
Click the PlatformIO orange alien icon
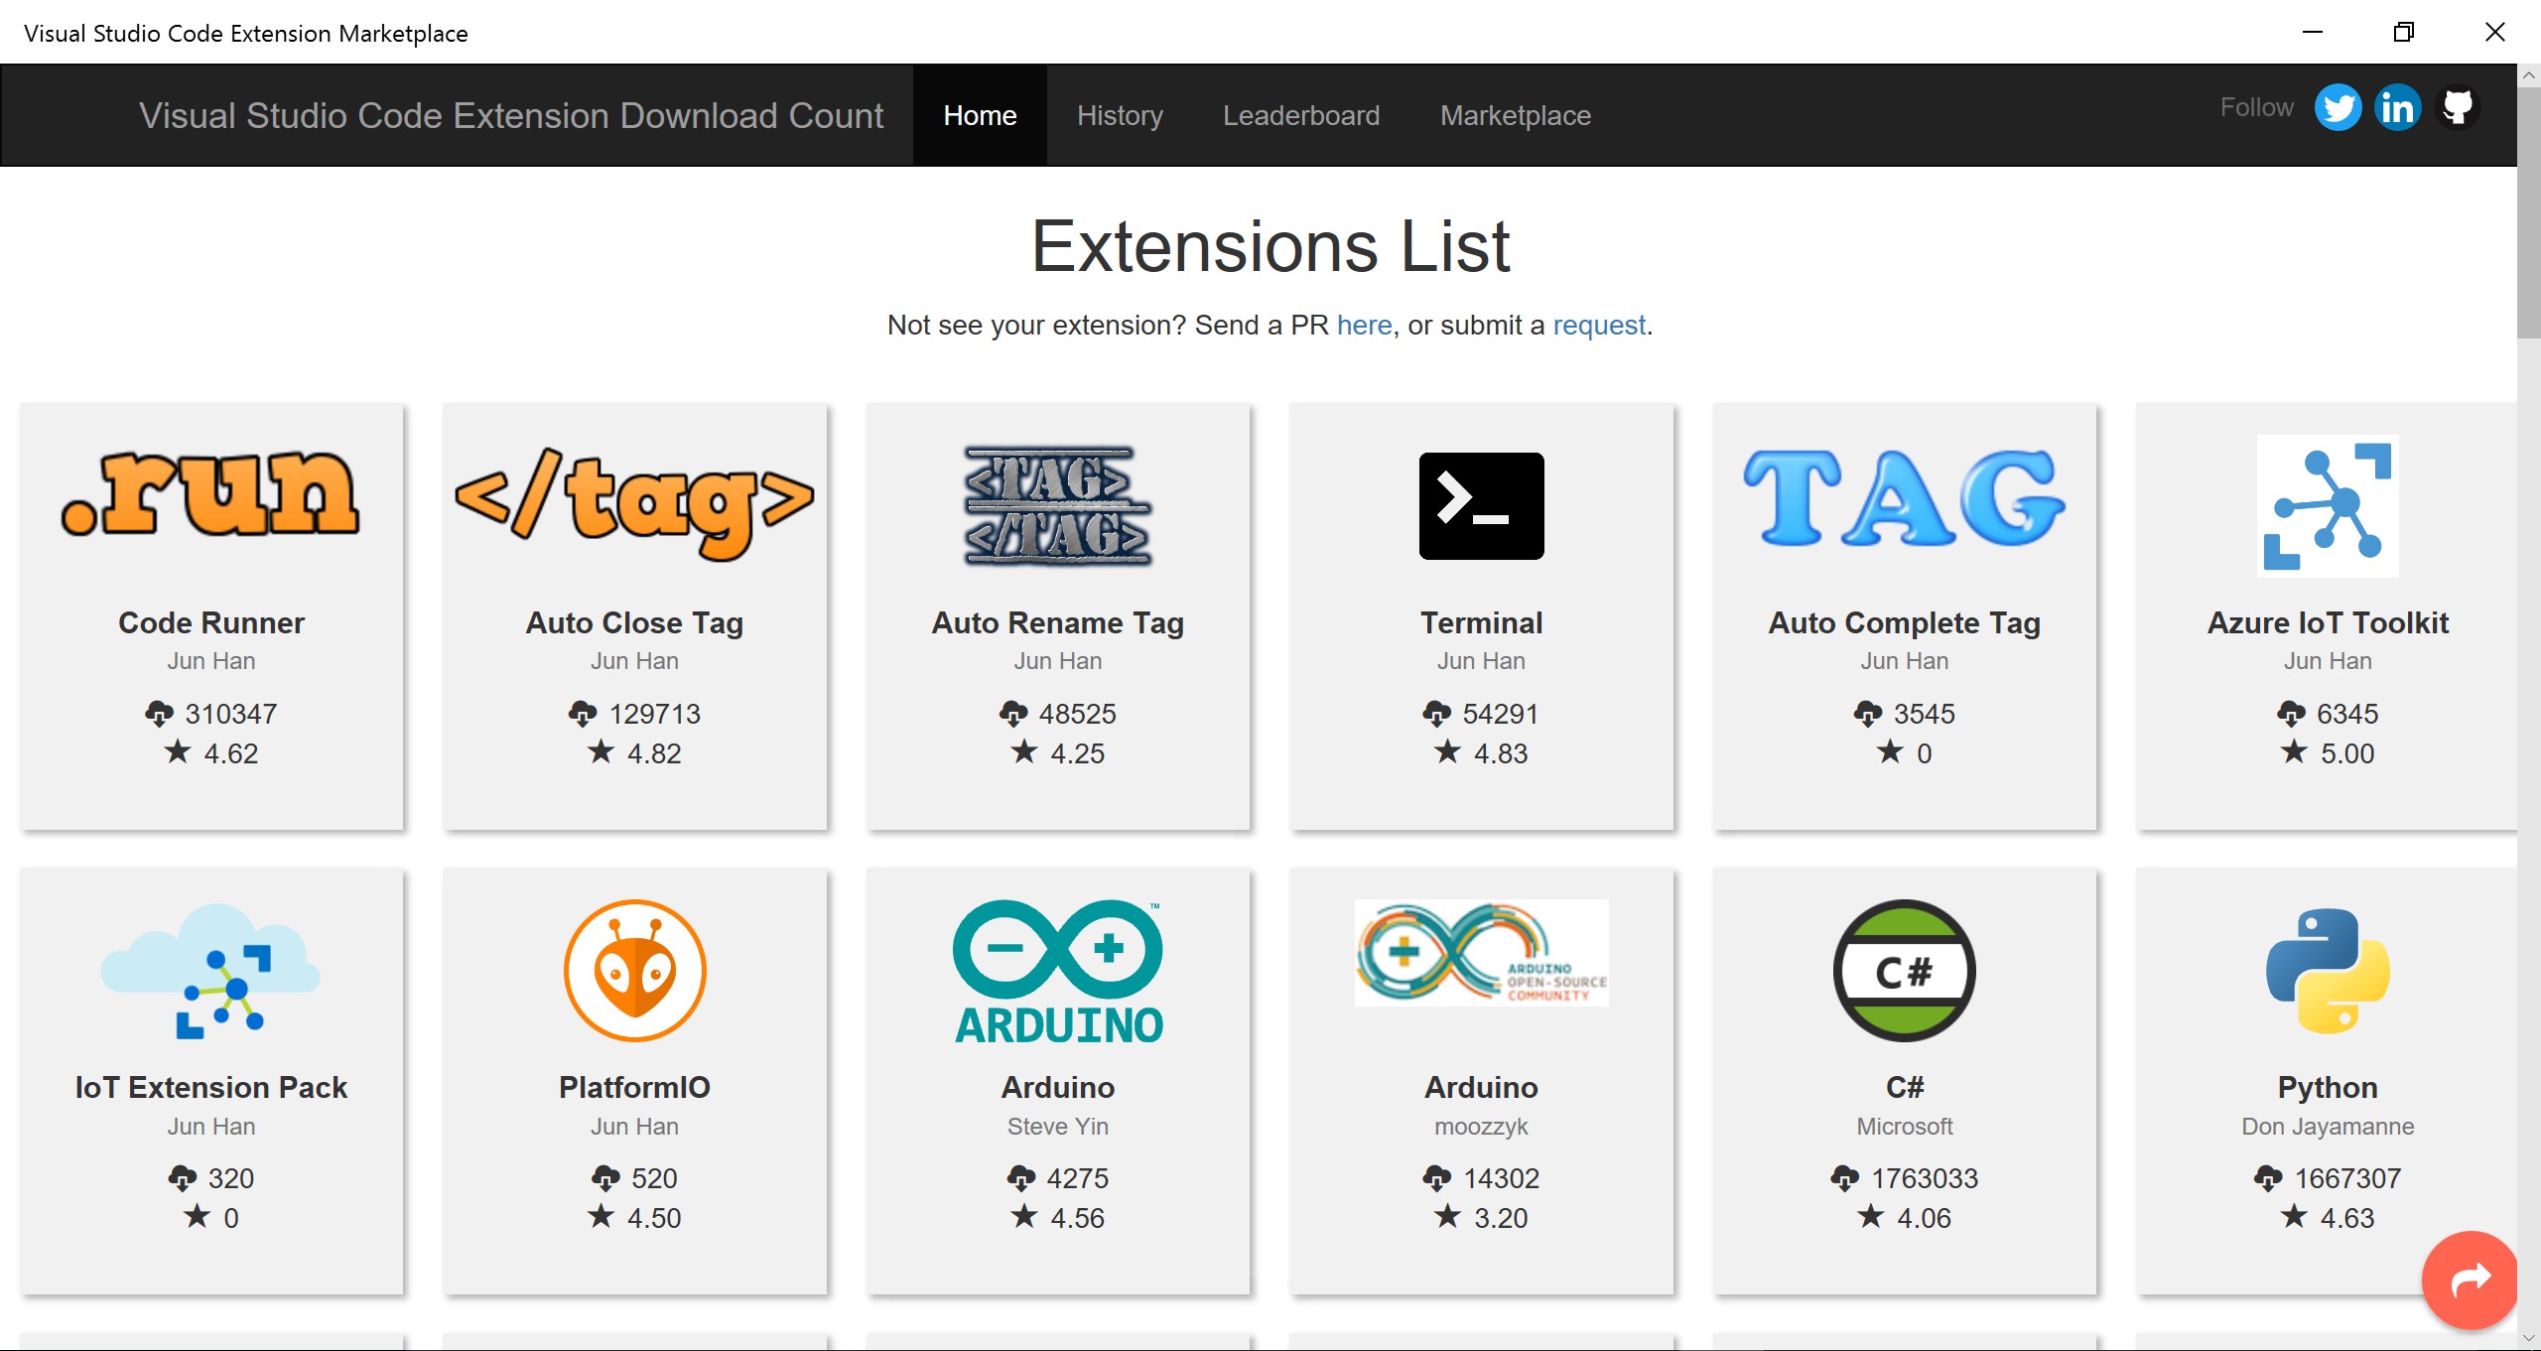[634, 971]
